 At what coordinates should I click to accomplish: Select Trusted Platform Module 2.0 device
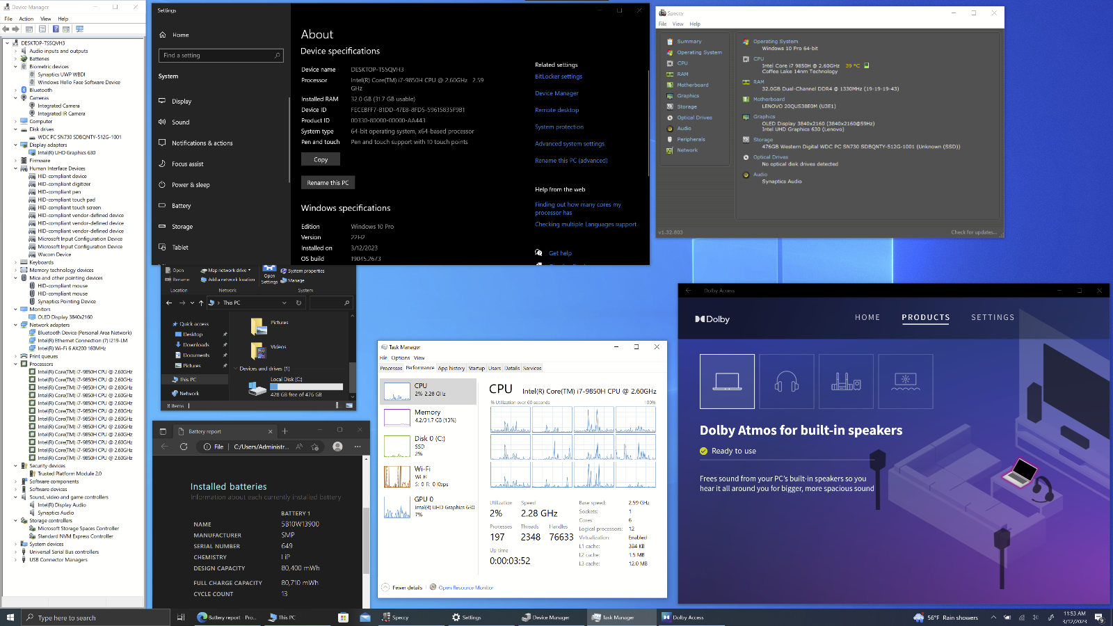coord(70,474)
